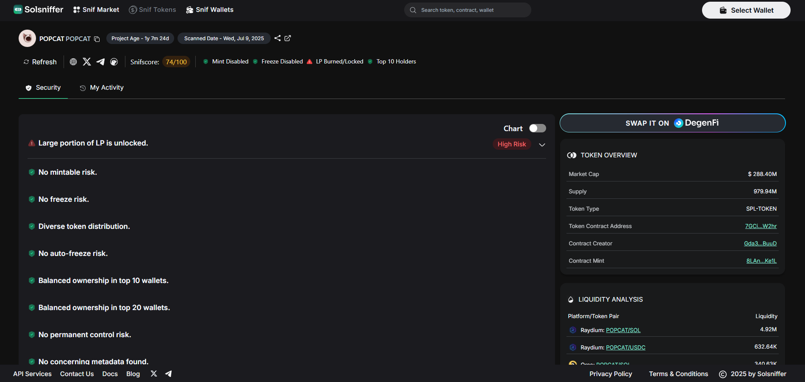Click the share icon next to Scanned Date

(x=278, y=38)
